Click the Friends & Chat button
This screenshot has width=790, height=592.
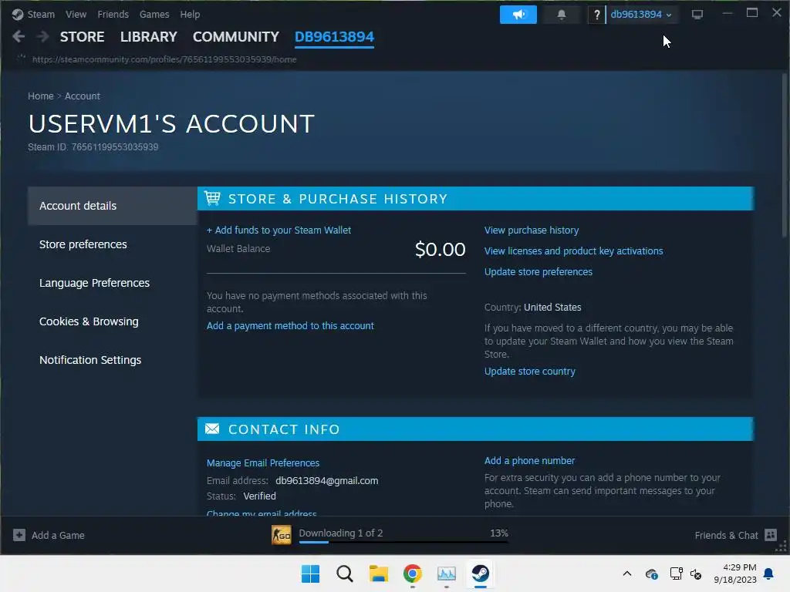click(x=735, y=535)
